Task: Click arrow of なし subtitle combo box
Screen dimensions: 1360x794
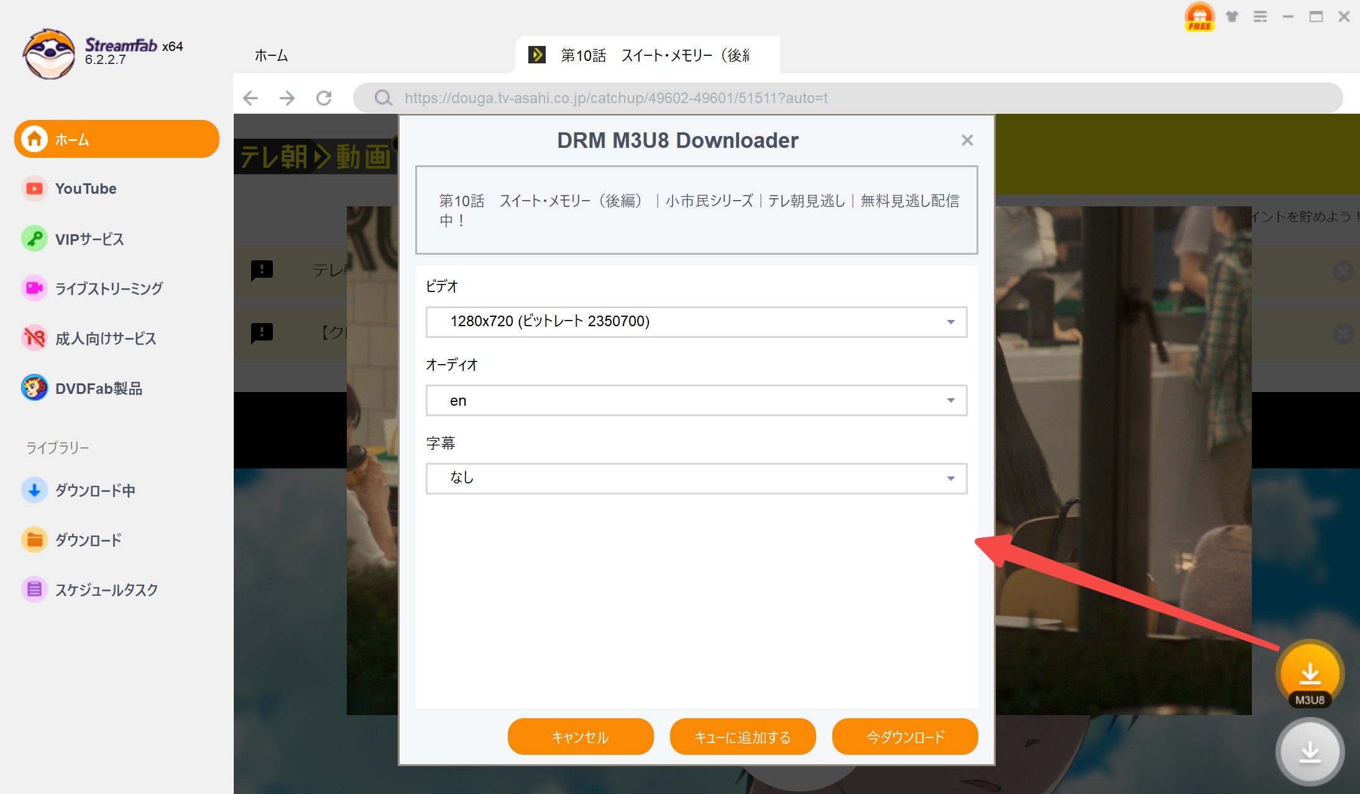Action: [950, 478]
